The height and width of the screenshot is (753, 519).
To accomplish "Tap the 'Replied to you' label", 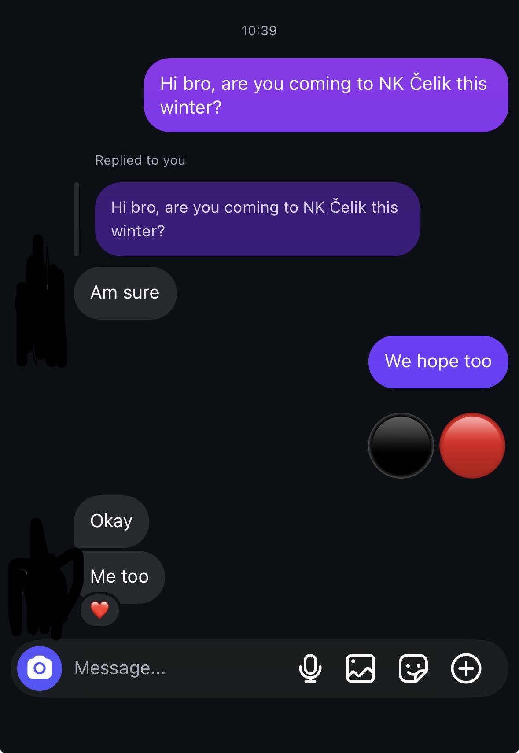I will tap(140, 160).
